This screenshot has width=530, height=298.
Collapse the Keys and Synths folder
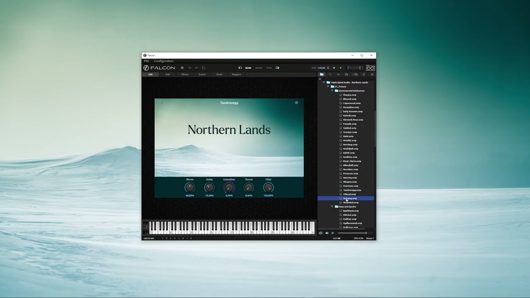332,207
